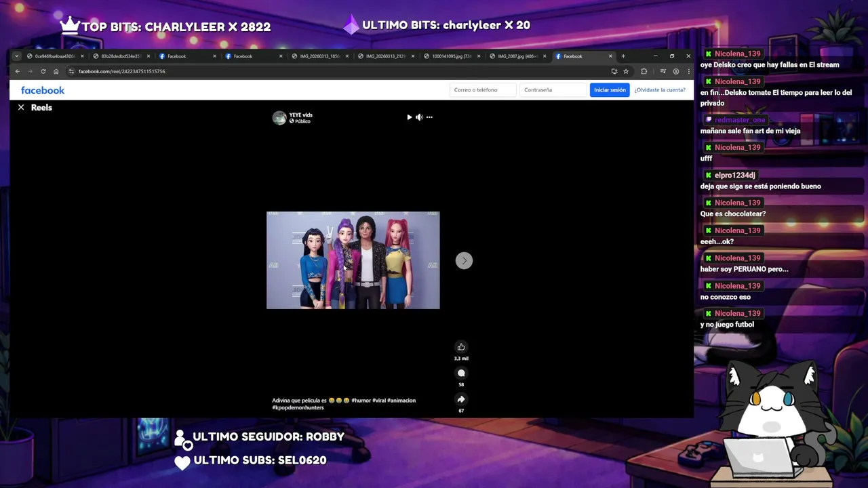Open the #animacion hashtag
The width and height of the screenshot is (868, 488).
(x=402, y=401)
